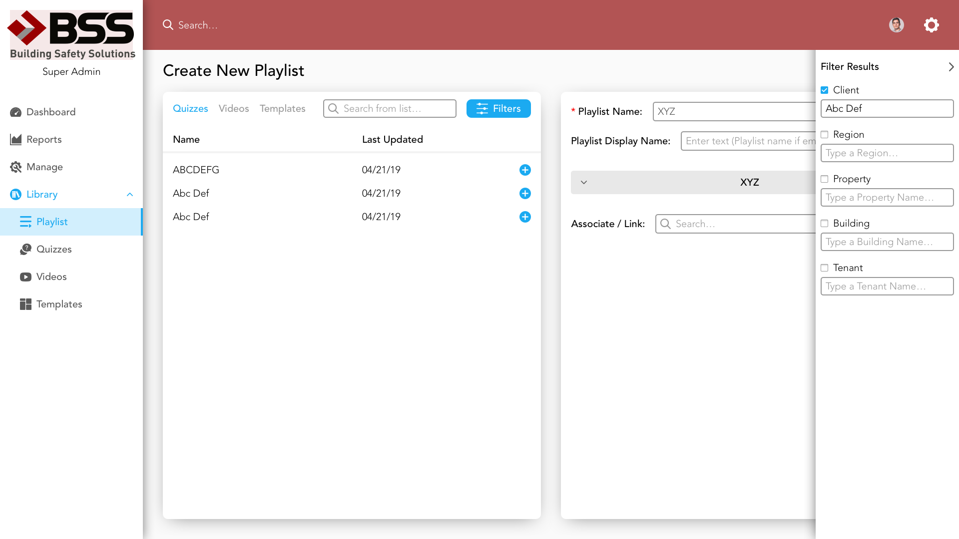This screenshot has height=539, width=959.
Task: Open Manage section in sidebar
Action: (x=44, y=167)
